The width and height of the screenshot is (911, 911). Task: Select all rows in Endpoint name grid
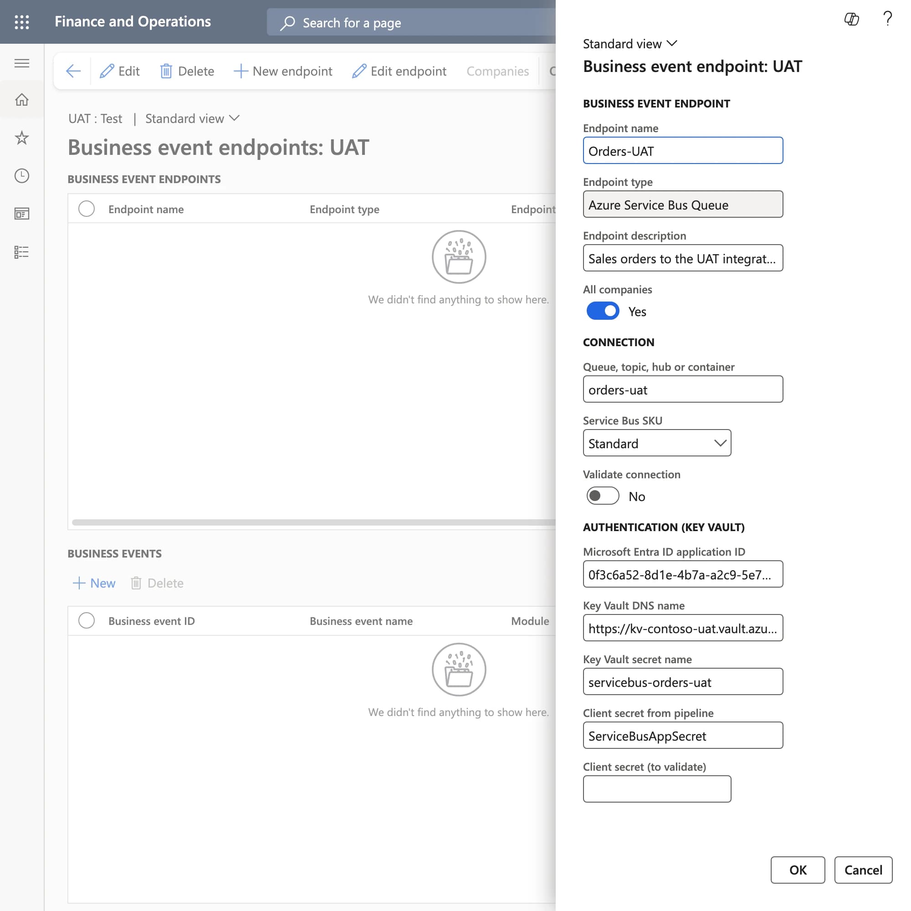pyautogui.click(x=86, y=209)
